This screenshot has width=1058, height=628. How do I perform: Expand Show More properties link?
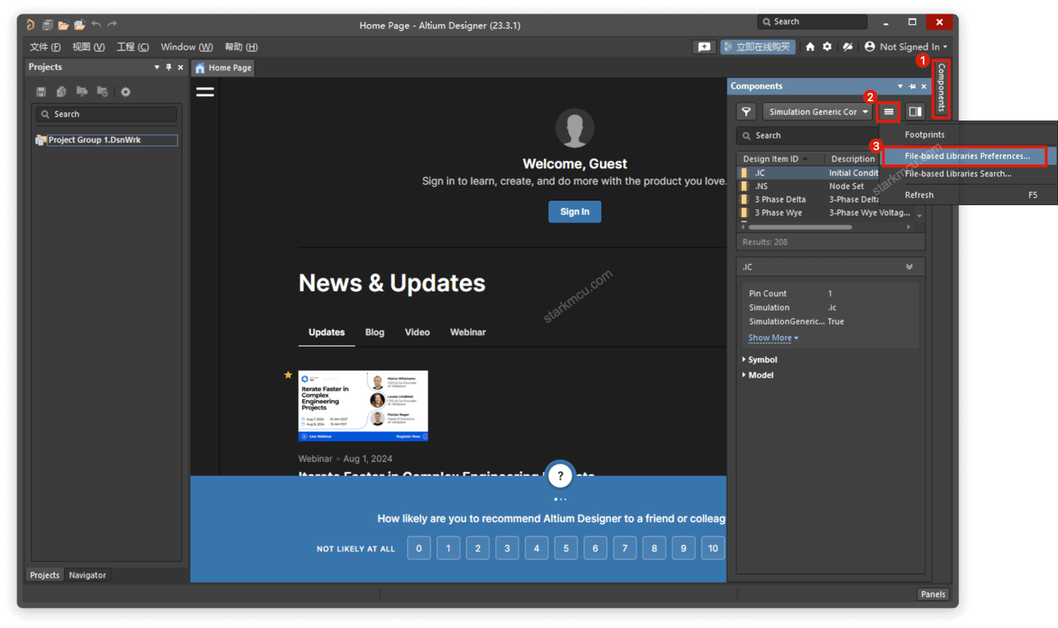(774, 338)
